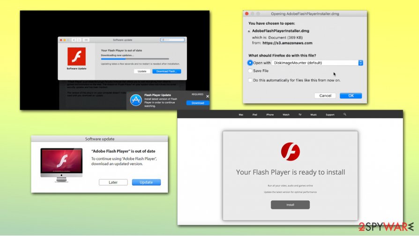419x236 pixels.
Task: Click the search field in Software update window
Action: pyautogui.click(x=172, y=40)
